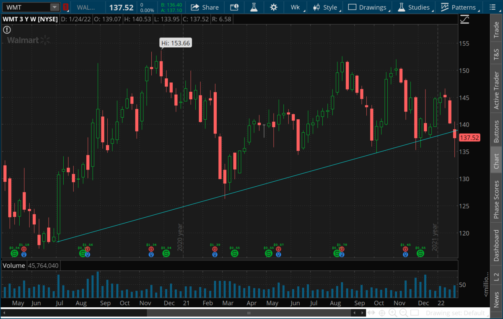Open the Dashboard sidebar tab
The image size is (503, 319).
click(x=496, y=245)
